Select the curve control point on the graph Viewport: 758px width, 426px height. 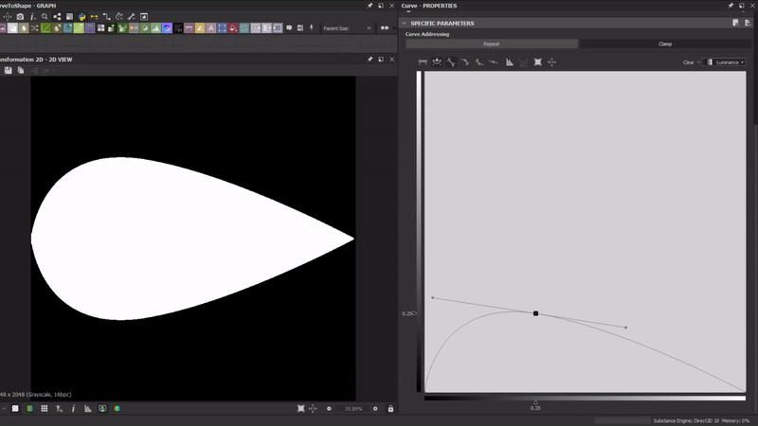(535, 313)
